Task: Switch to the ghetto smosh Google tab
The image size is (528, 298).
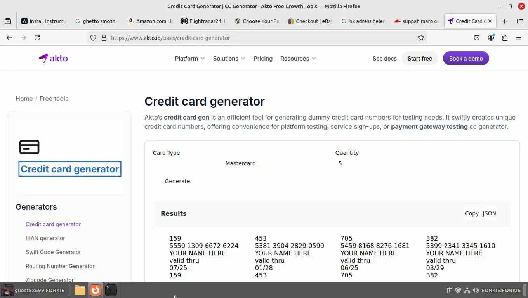Action: pyautogui.click(x=97, y=21)
